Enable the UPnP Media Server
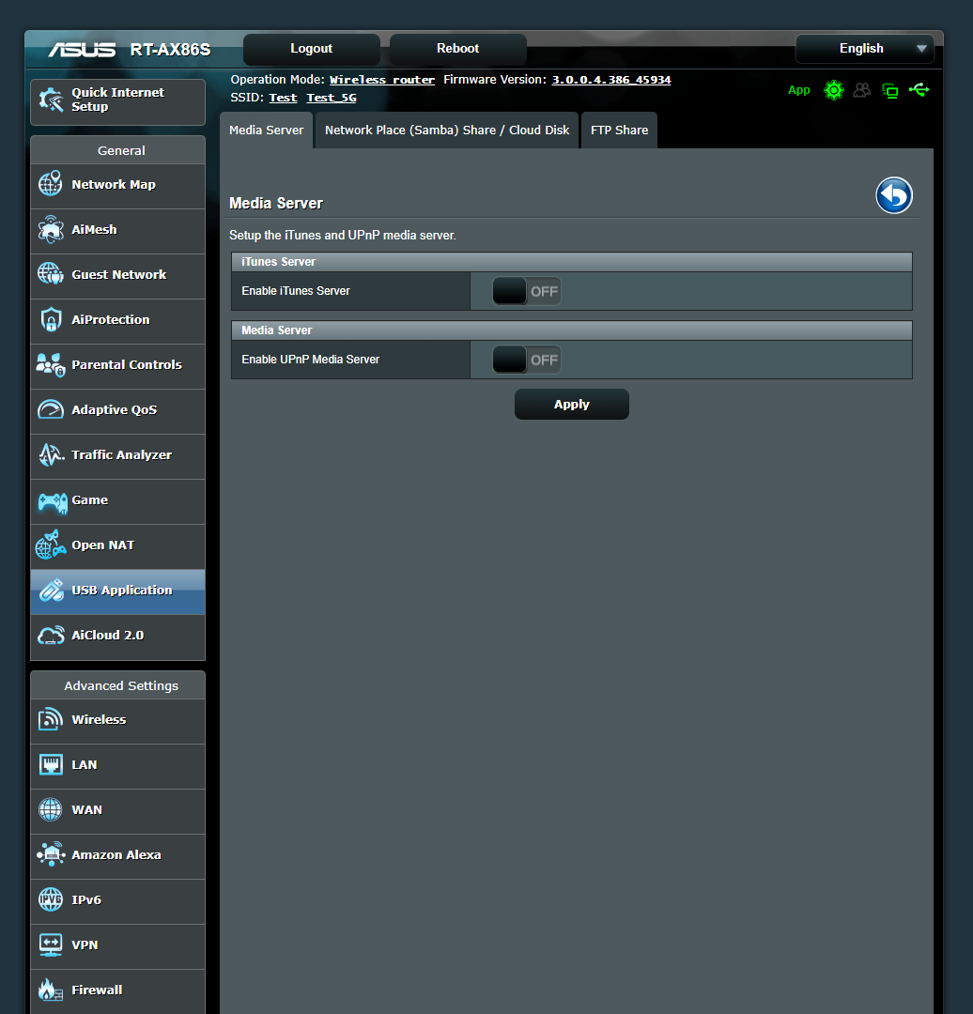This screenshot has height=1014, width=973. point(526,360)
